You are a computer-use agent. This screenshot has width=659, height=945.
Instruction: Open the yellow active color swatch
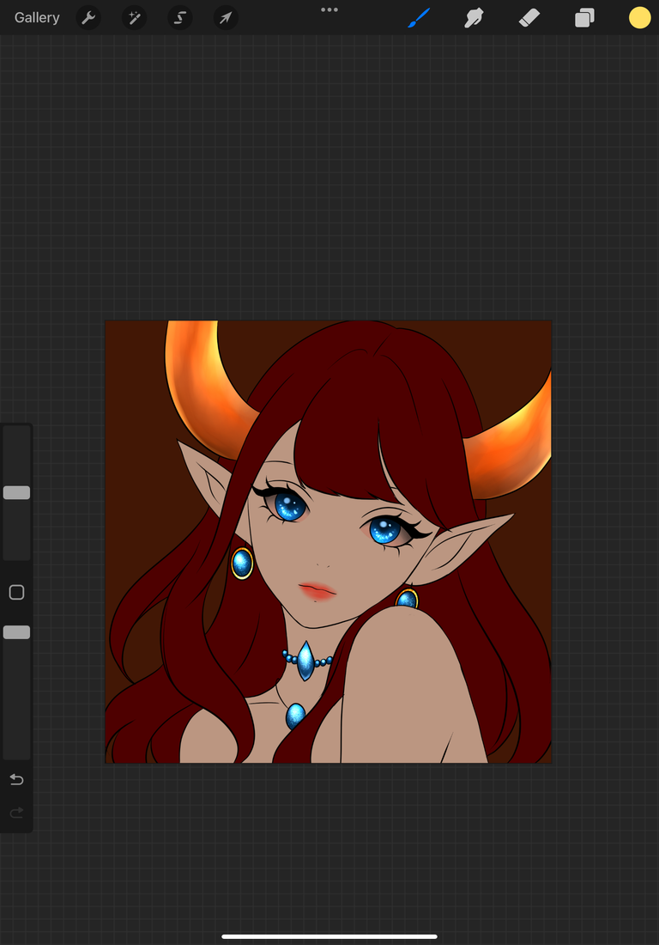point(640,17)
